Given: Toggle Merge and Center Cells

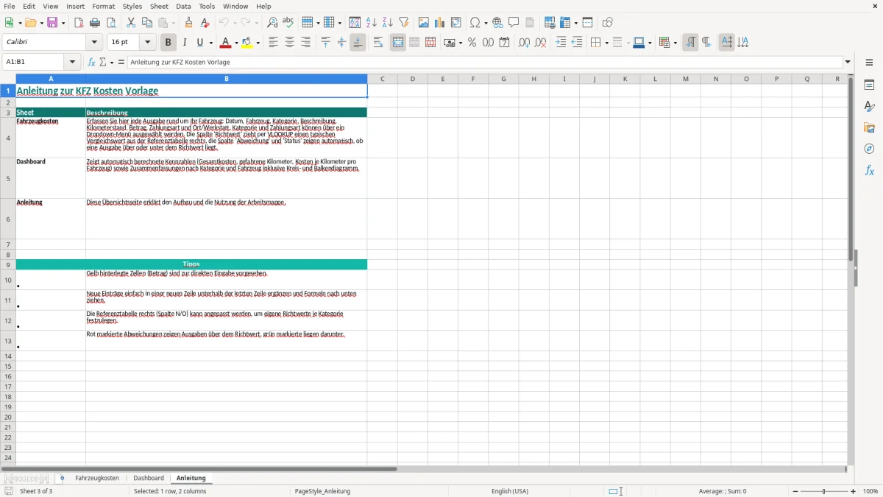Looking at the screenshot, I should click(x=398, y=43).
